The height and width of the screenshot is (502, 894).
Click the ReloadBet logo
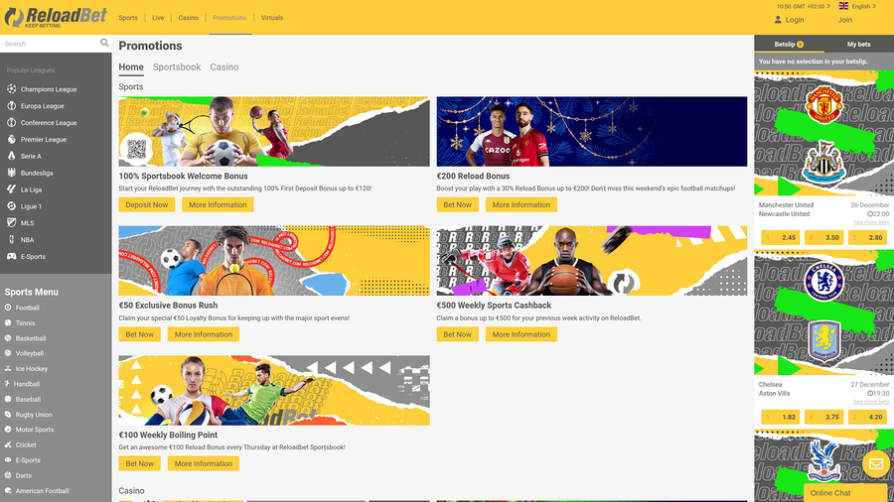coord(54,18)
